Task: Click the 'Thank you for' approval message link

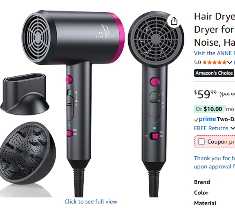Action: pos(215,162)
